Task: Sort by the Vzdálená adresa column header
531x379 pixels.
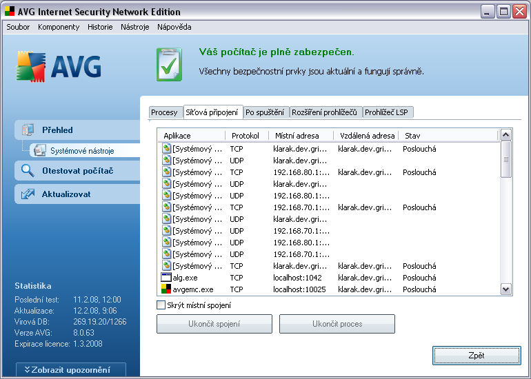Action: pos(366,136)
